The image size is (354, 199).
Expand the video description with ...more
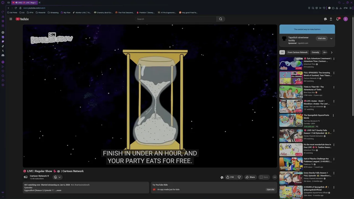(58, 190)
